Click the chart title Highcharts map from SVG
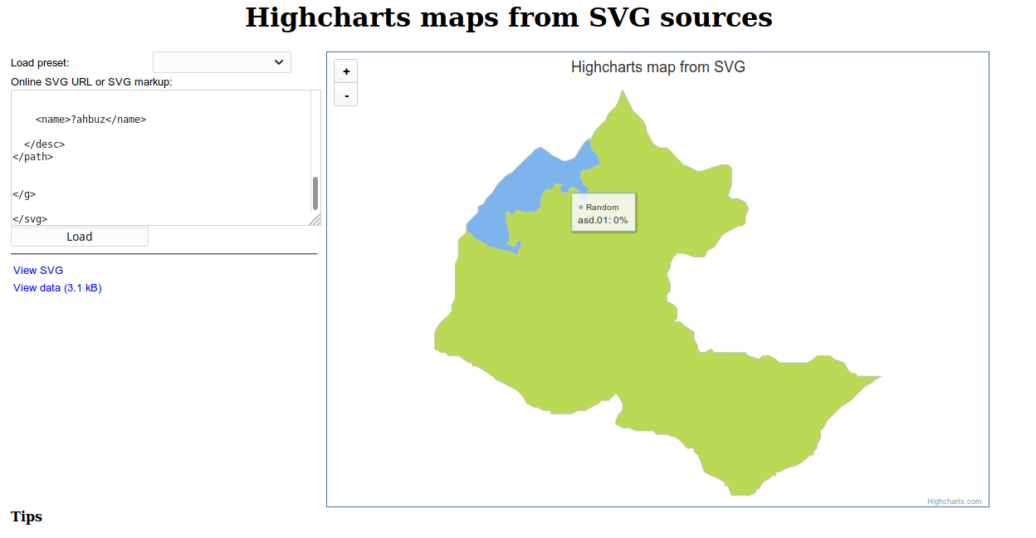 (657, 66)
